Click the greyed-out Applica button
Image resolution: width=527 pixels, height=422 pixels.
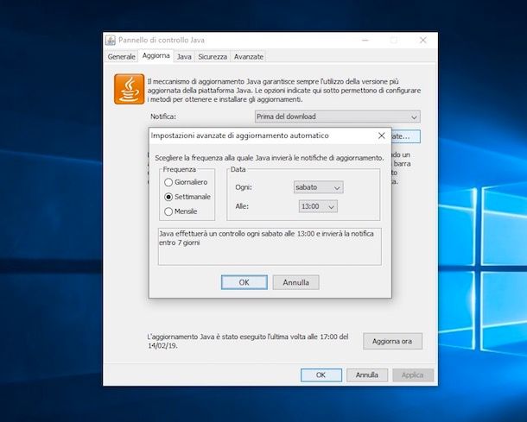point(413,375)
